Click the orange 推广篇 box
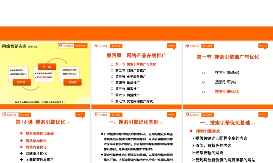This screenshot has width=273, height=163. point(44,67)
